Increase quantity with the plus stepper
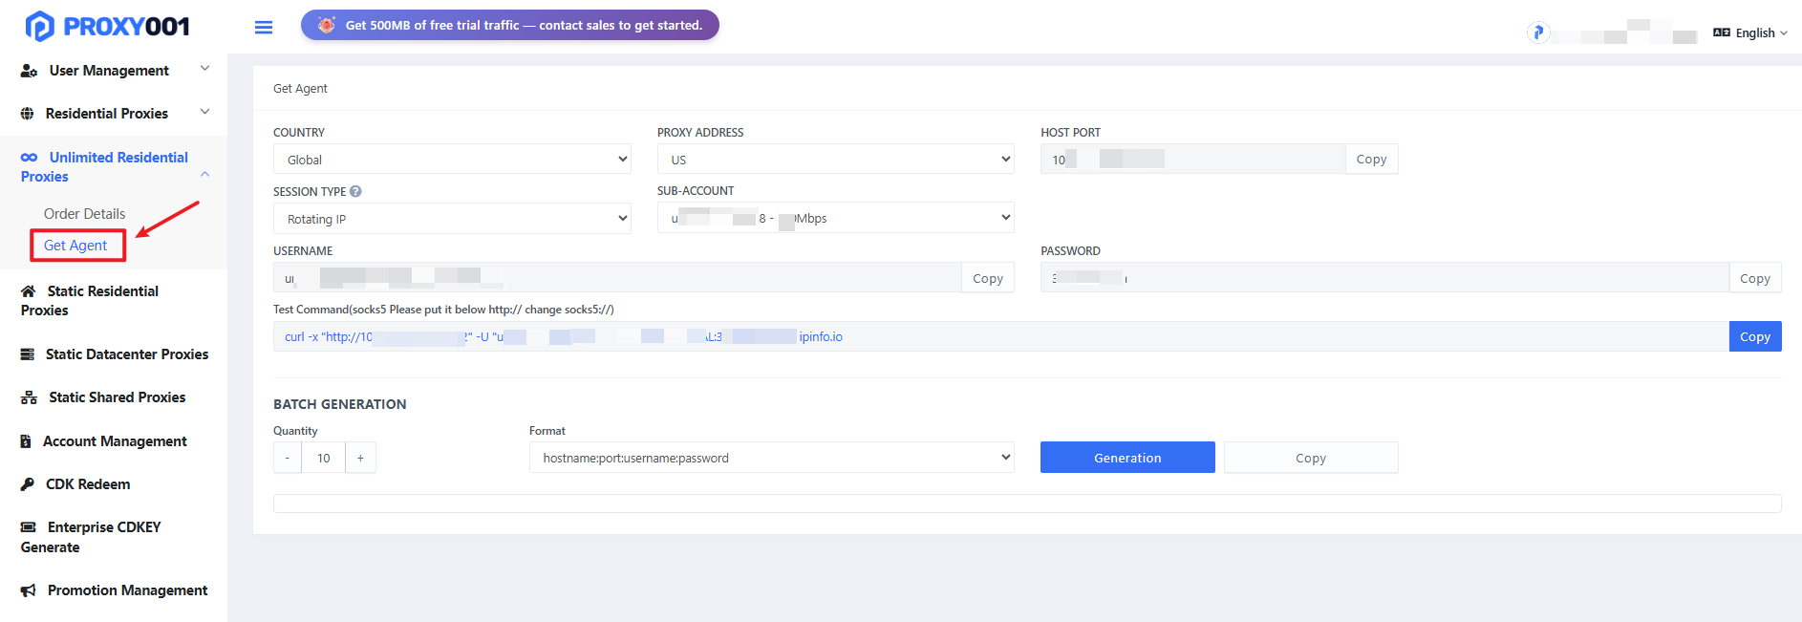The image size is (1802, 622). point(360,458)
